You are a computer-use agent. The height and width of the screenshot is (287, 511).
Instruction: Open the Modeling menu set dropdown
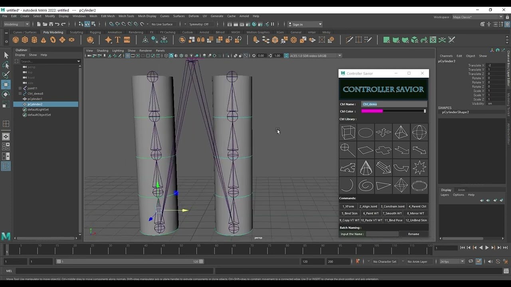click(16, 24)
